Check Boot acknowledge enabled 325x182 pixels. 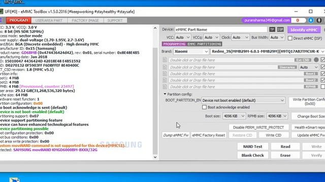[x=204, y=107]
